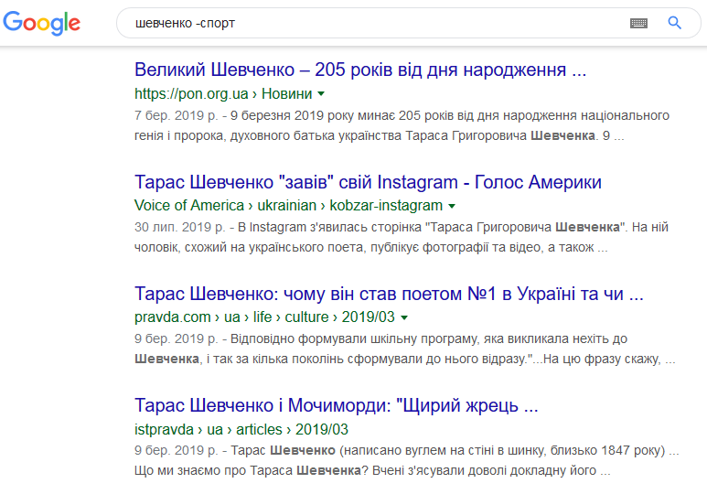Click the 'Новини' breadcrumb segment
This screenshot has height=494, width=707.
tap(287, 94)
